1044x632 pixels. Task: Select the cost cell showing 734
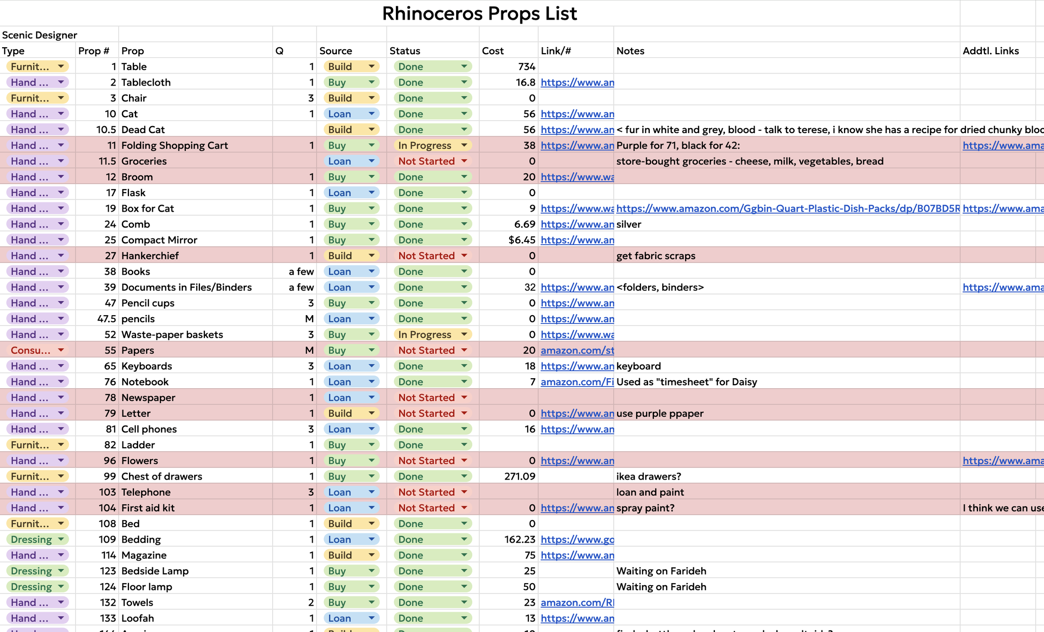[509, 66]
